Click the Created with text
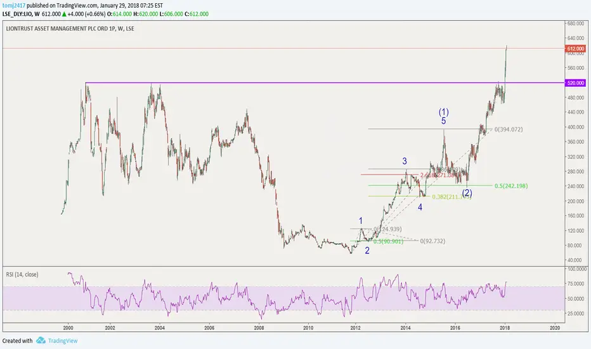591x349 pixels. pos(17,341)
